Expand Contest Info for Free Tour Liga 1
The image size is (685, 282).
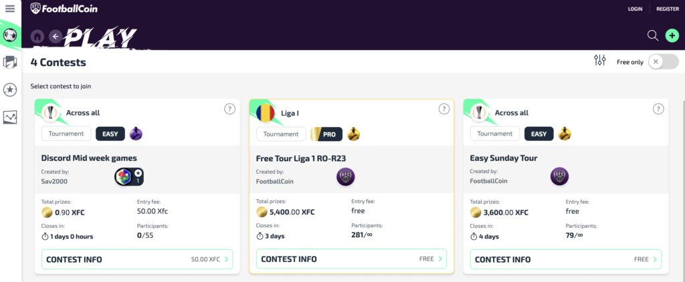352,259
